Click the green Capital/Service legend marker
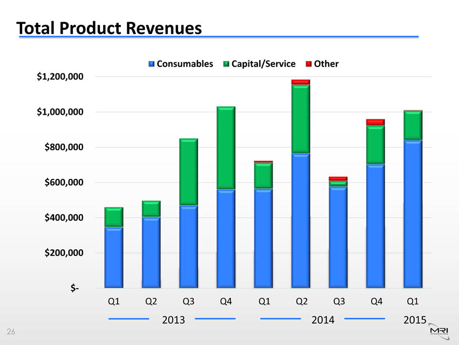 227,64
